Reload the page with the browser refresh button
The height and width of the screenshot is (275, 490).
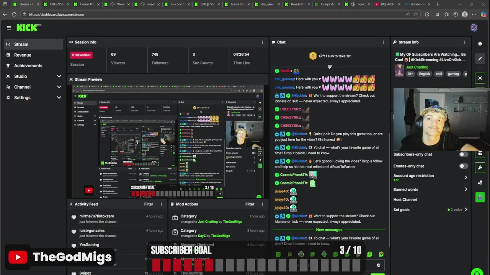[14, 14]
